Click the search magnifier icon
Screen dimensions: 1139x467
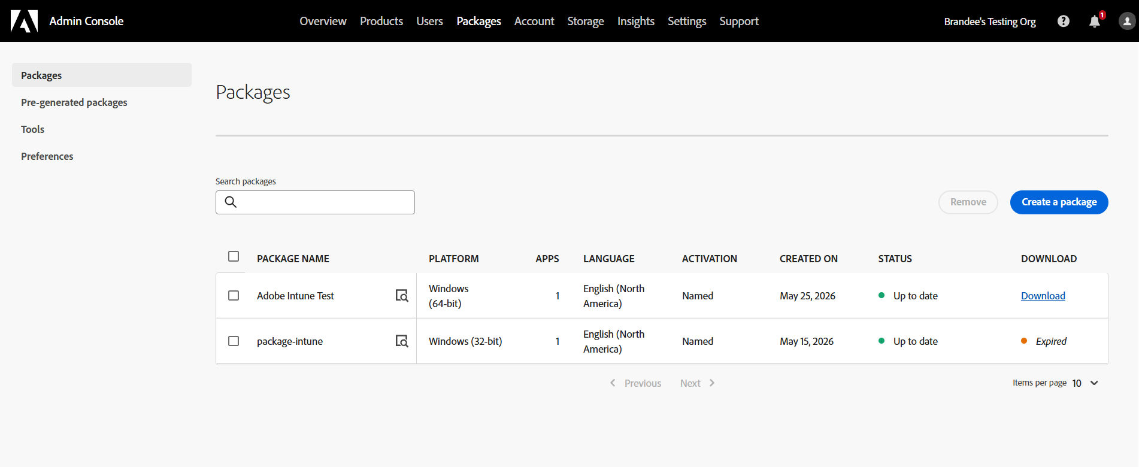click(231, 202)
